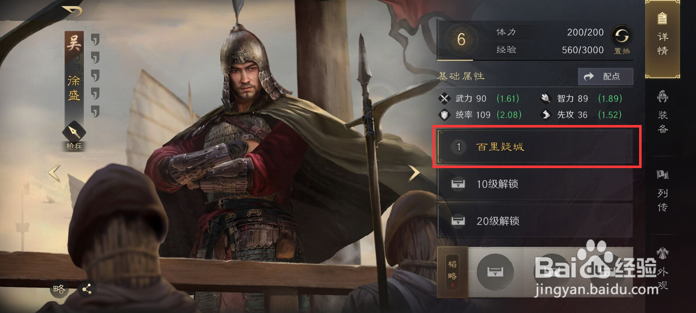696x313 pixels.
Task: Tap the 10级解锁 locked skill slot
Action: 535,184
